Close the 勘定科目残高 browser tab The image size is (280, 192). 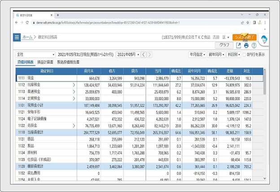52,15
